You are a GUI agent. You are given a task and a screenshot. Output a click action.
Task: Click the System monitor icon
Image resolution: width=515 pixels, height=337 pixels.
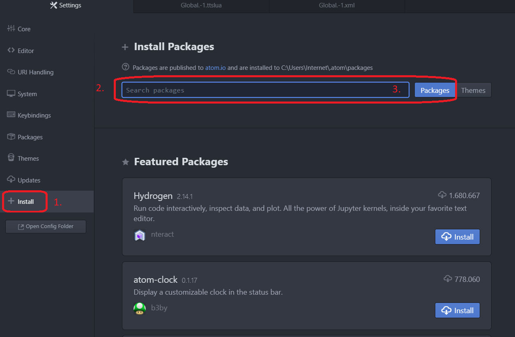(11, 94)
